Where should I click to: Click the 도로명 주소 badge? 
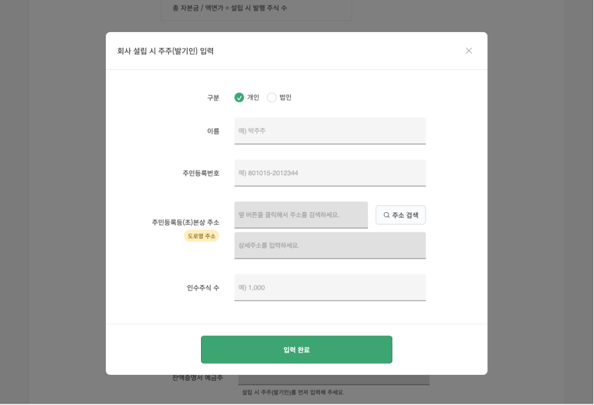[x=202, y=236]
